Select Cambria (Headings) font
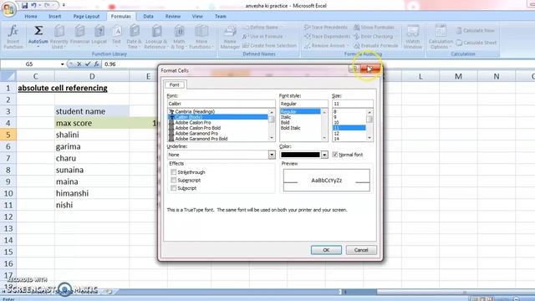This screenshot has height=301, width=535. click(x=195, y=111)
